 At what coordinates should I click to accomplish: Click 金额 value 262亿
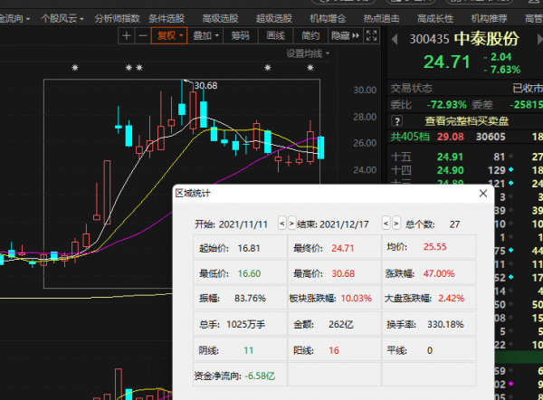[341, 325]
